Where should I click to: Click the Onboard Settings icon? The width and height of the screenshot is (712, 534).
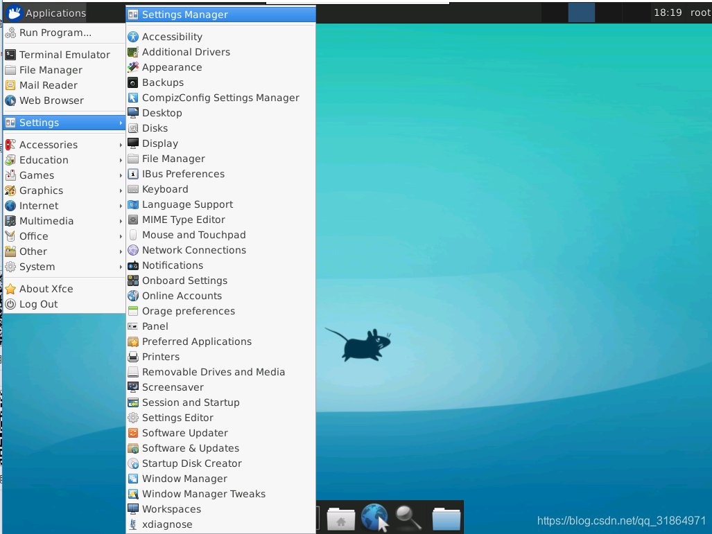pyautogui.click(x=133, y=281)
